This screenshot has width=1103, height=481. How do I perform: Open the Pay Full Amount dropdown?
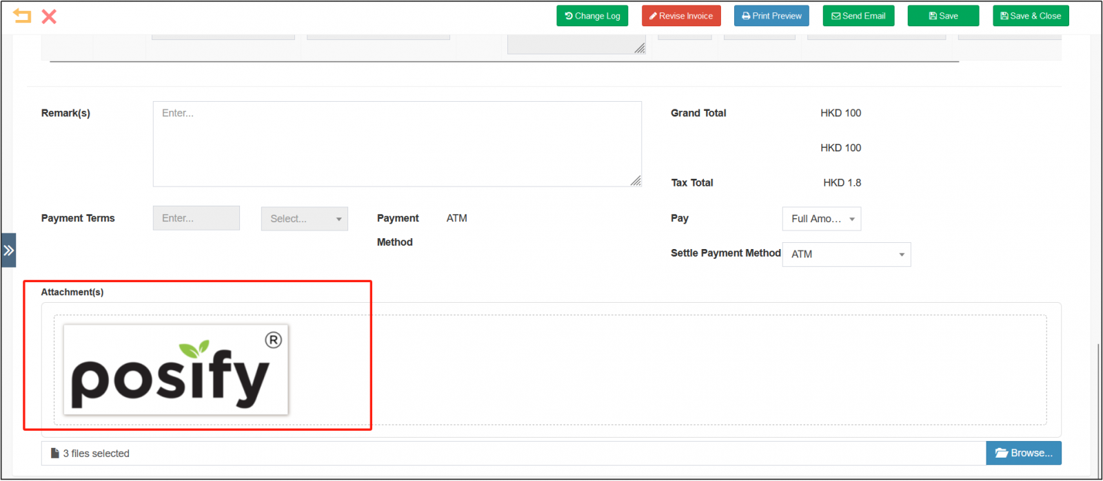click(x=822, y=219)
